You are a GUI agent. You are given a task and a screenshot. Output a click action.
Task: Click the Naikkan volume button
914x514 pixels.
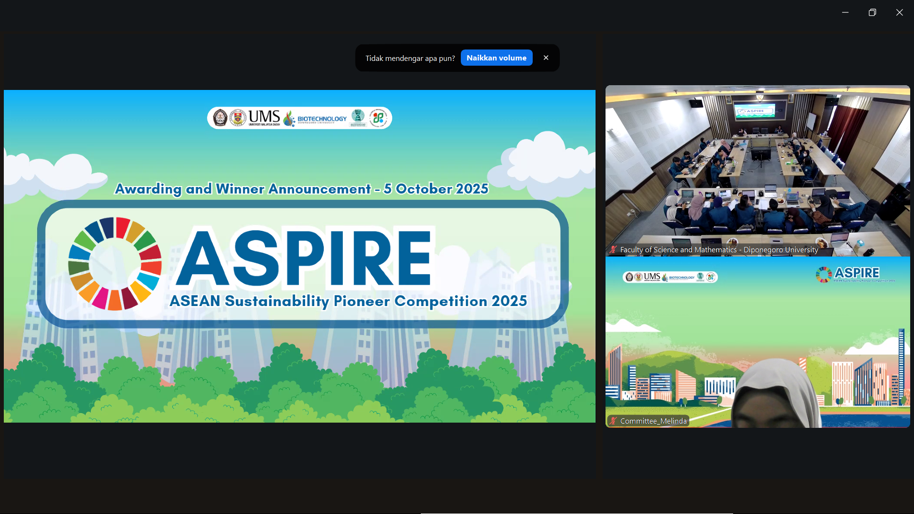point(496,58)
